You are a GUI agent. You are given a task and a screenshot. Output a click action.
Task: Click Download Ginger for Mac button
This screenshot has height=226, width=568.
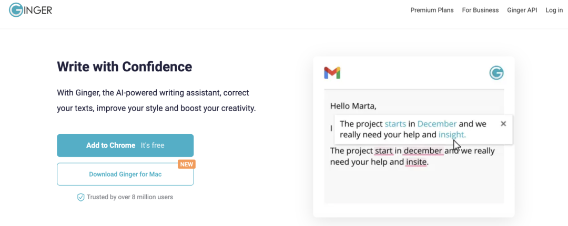(x=125, y=175)
